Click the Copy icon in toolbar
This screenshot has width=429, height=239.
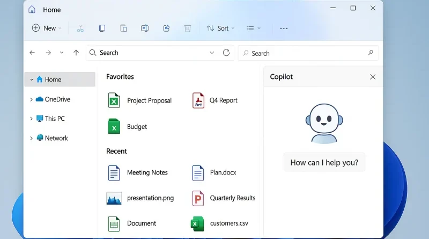[x=102, y=28]
